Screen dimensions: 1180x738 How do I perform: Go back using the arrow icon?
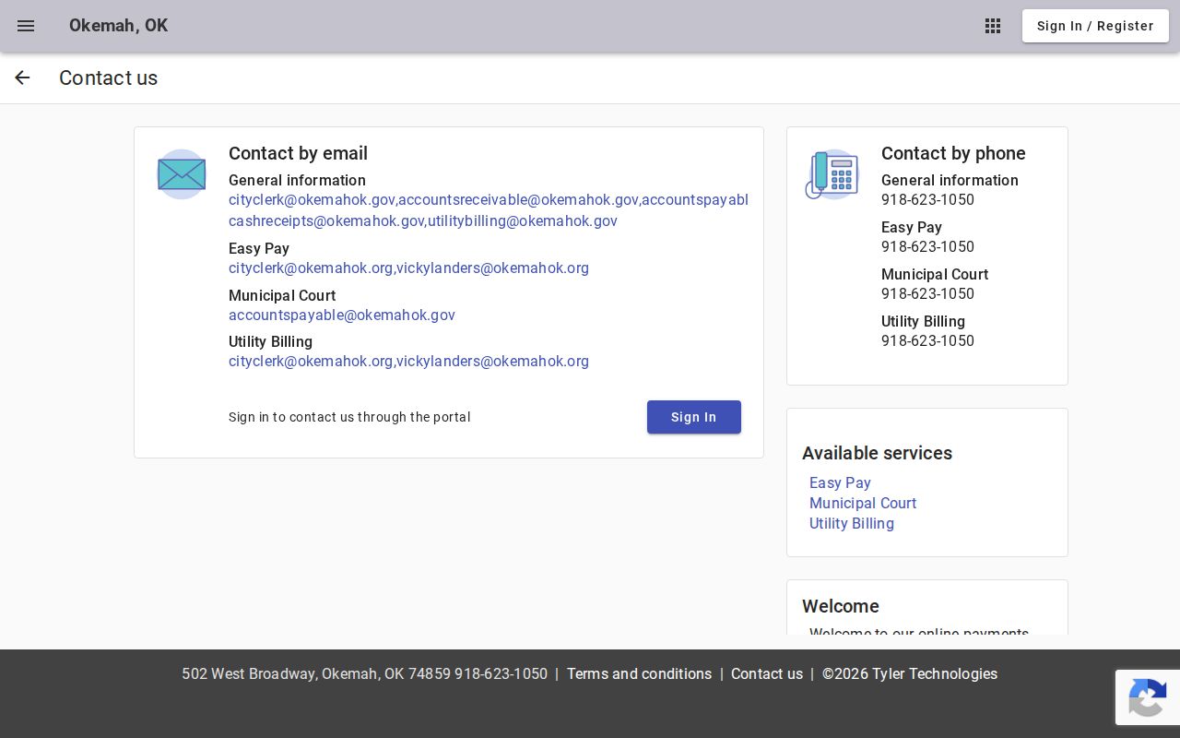pyautogui.click(x=22, y=78)
